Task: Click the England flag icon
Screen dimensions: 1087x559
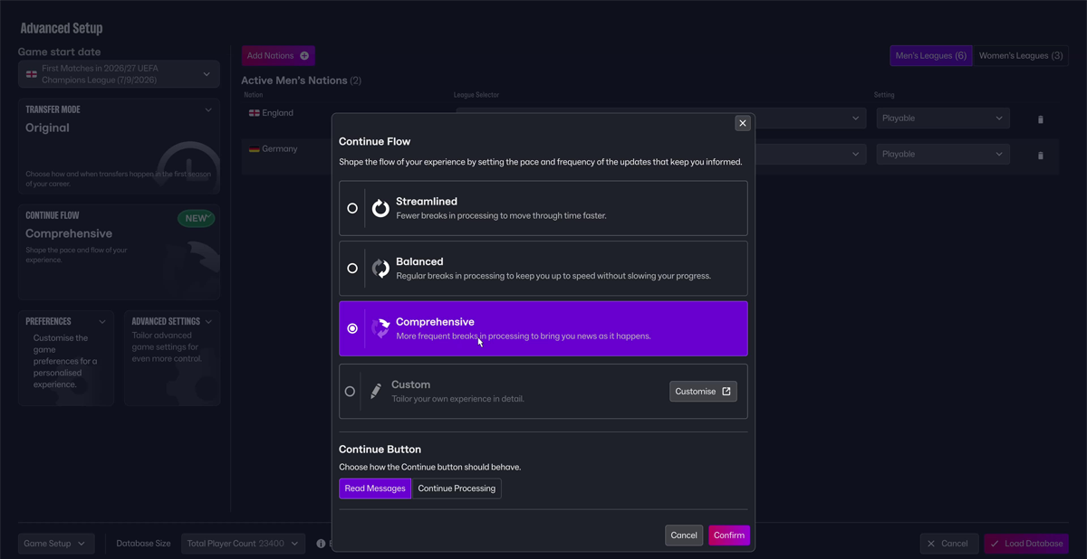Action: click(254, 113)
